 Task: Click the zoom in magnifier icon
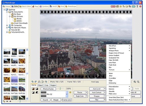(x=135, y=82)
